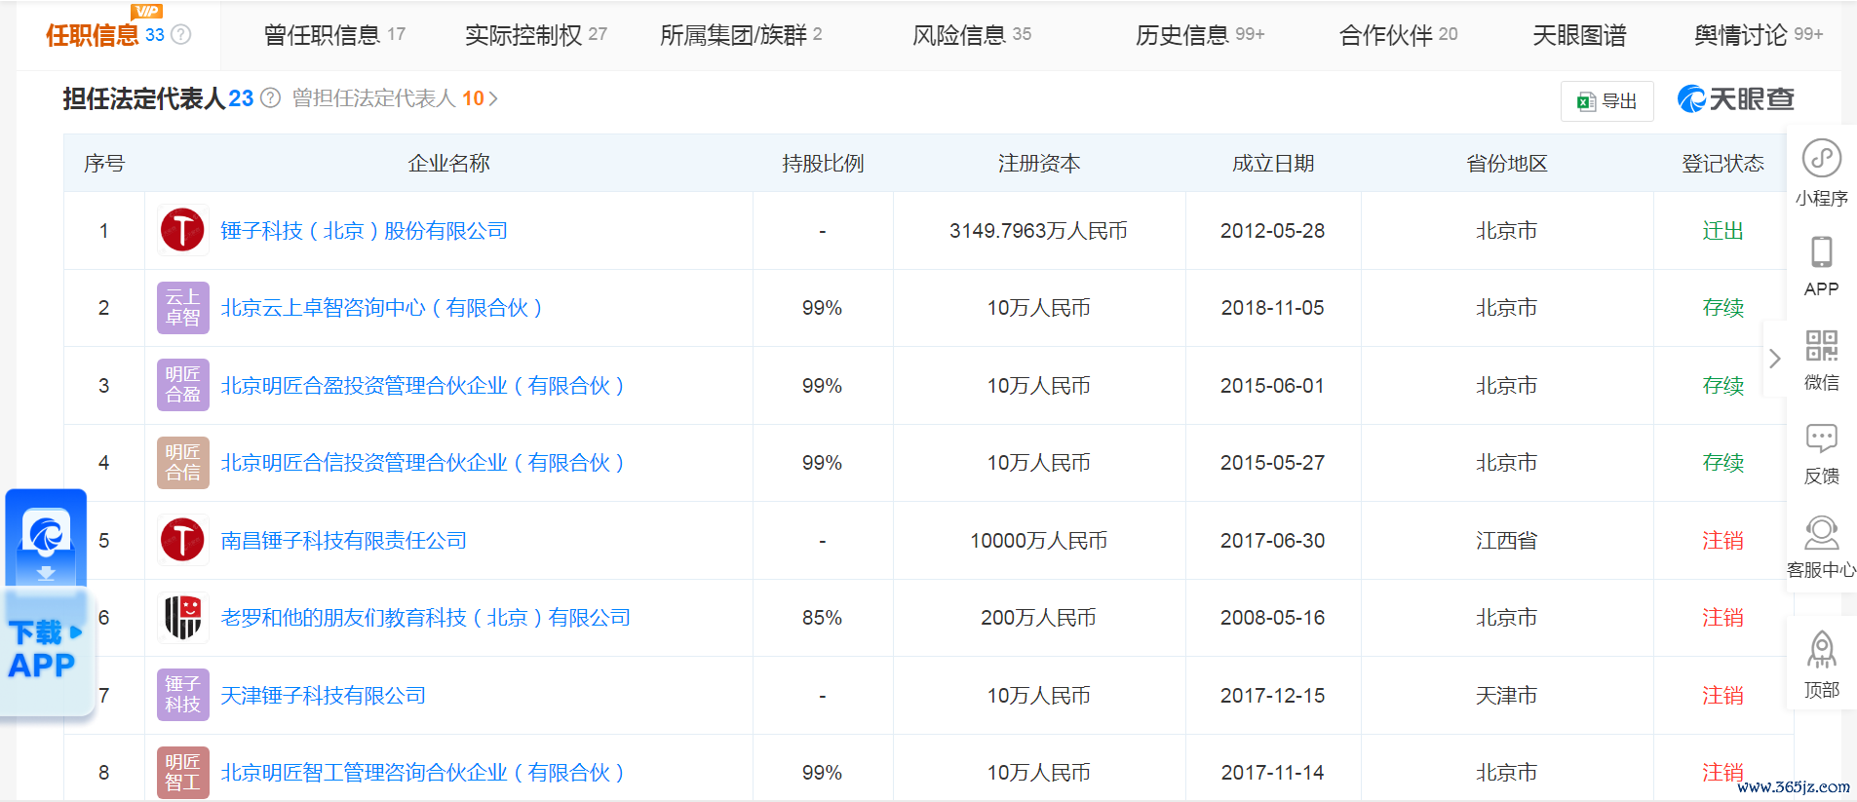
Task: Open 南昌锤子科技有限责任公司 company link
Action: coord(343,541)
